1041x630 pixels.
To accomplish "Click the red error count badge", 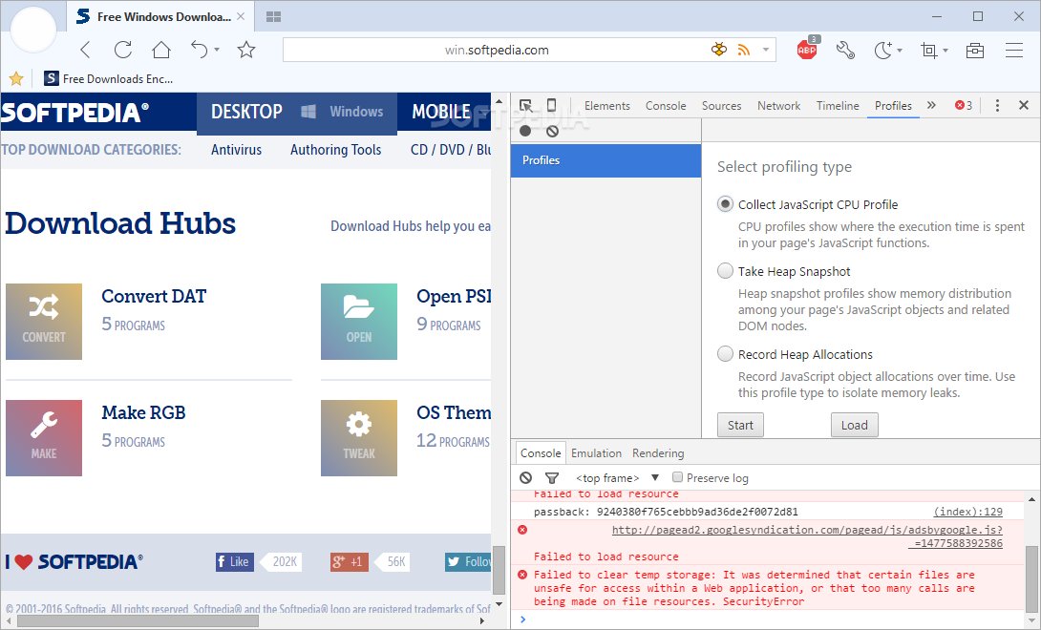I will click(x=964, y=106).
